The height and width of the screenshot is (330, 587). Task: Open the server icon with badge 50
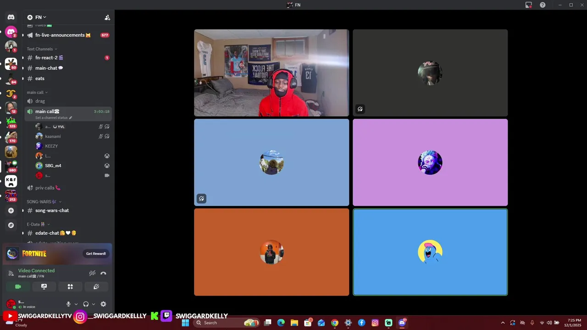(11, 64)
